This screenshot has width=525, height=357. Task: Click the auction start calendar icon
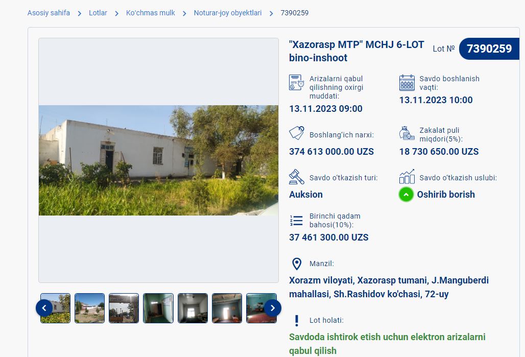(407, 83)
